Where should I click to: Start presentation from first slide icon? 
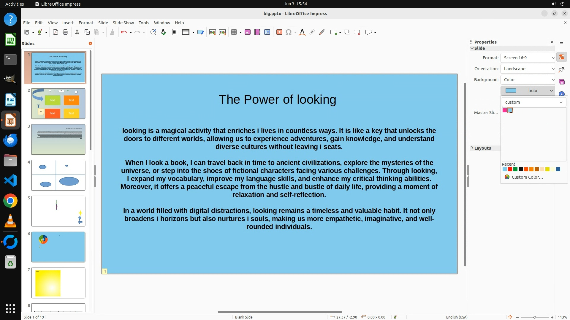213,32
